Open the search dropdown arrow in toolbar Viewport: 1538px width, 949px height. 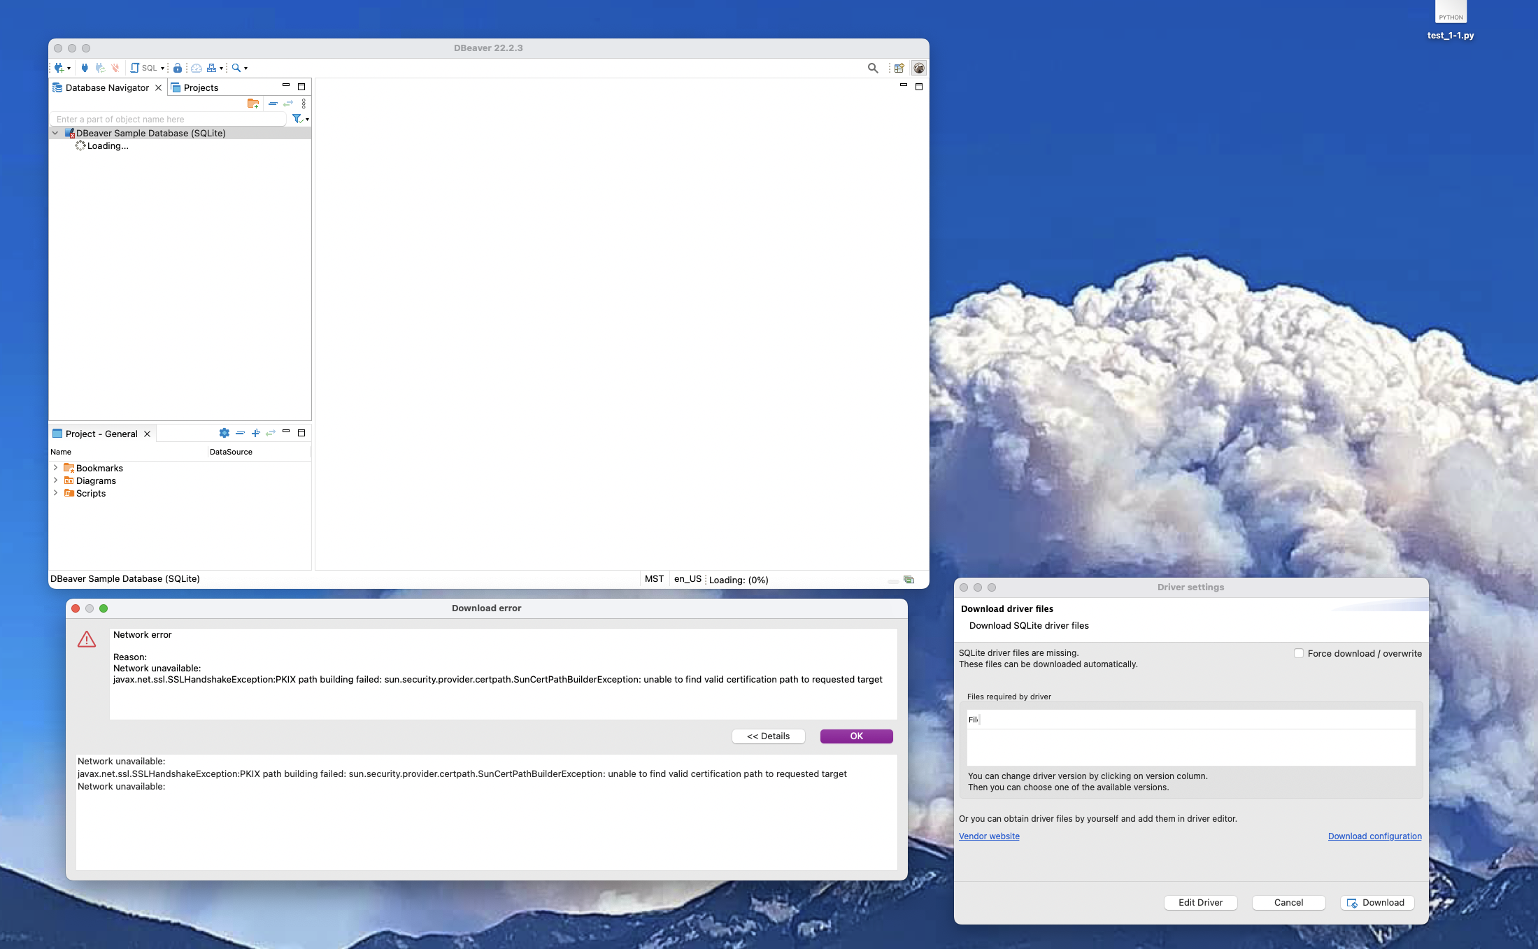(246, 67)
